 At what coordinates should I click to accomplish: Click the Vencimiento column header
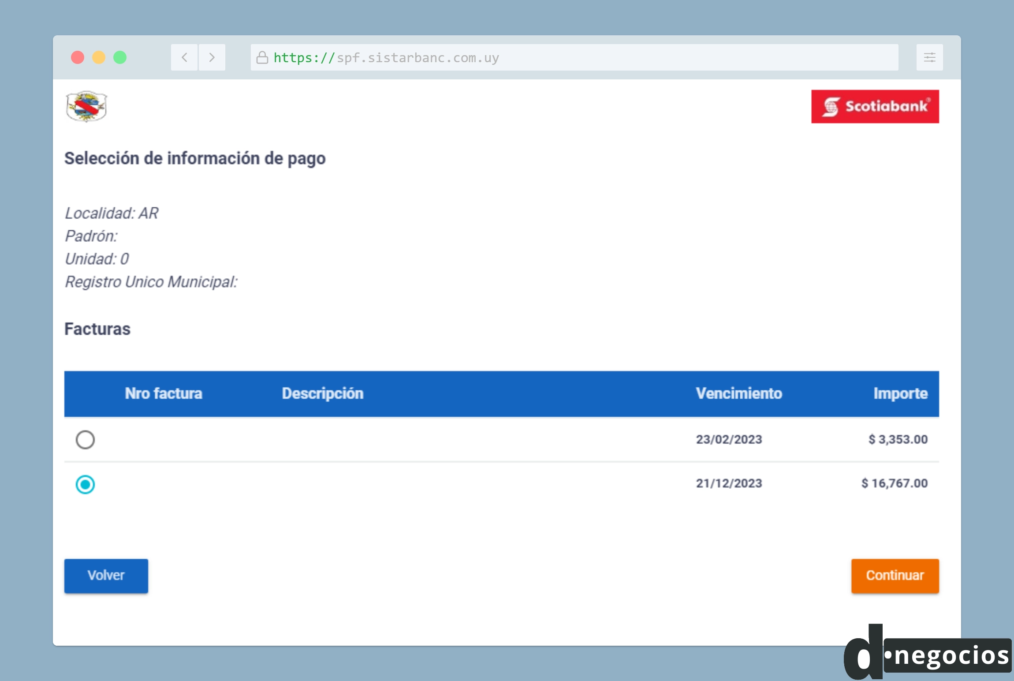coord(739,393)
